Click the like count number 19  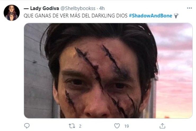pyautogui.click(x=126, y=126)
